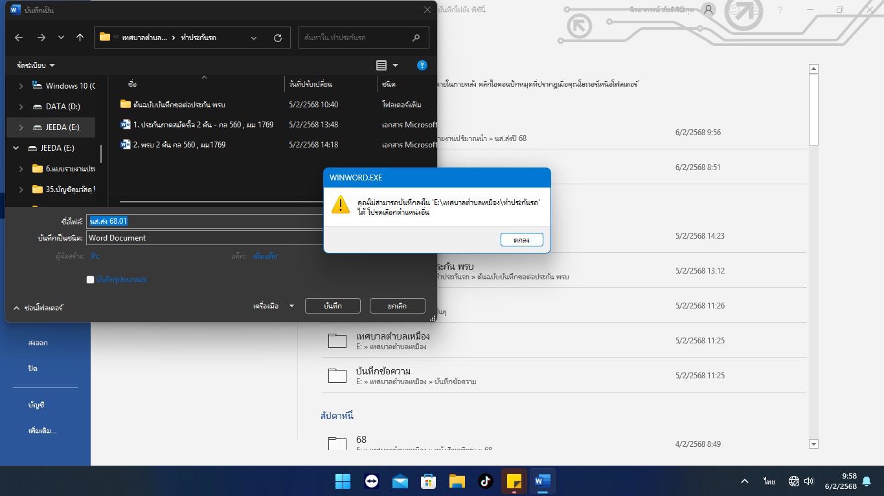Go up one folder level

[x=80, y=38]
